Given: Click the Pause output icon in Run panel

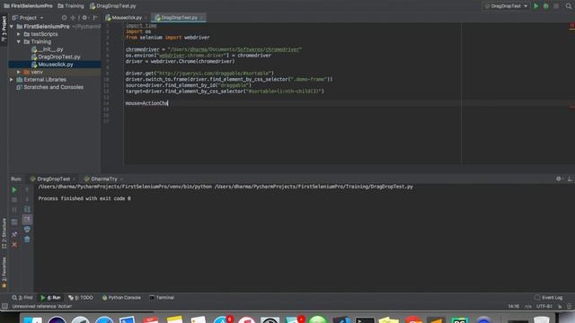Looking at the screenshot, I should 14,210.
